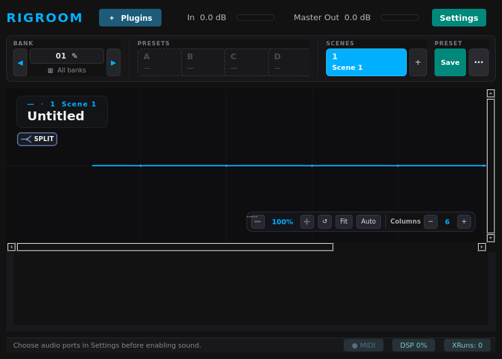Click the 100% zoom value
Viewport: 502px width, 359px height.
pos(283,222)
